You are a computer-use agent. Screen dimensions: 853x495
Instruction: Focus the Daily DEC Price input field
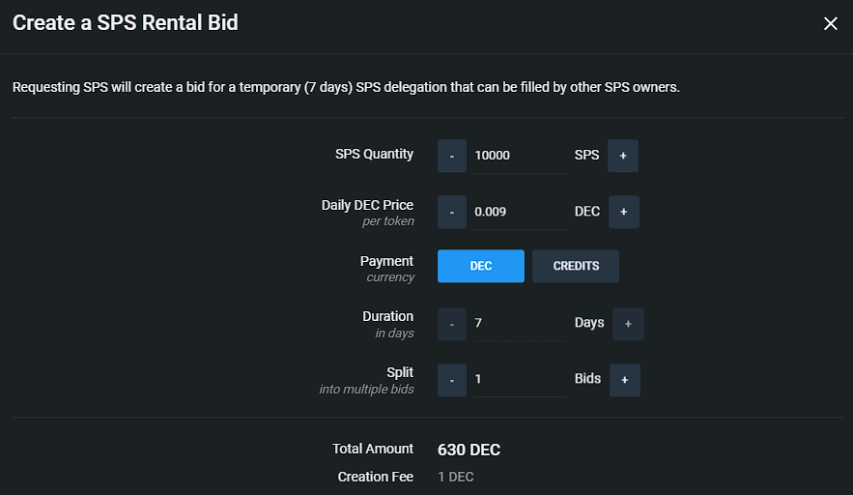[519, 212]
